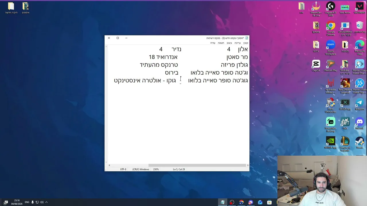Click the '230%' zoom status in Notepad
This screenshot has height=206, width=367.
click(x=156, y=169)
